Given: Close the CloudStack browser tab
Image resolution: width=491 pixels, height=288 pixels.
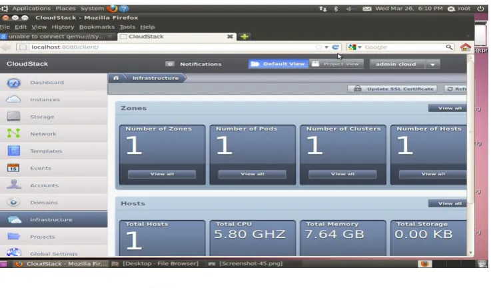Looking at the screenshot, I should tap(230, 37).
